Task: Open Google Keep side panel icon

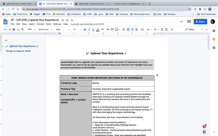Action: pyautogui.click(x=214, y=39)
